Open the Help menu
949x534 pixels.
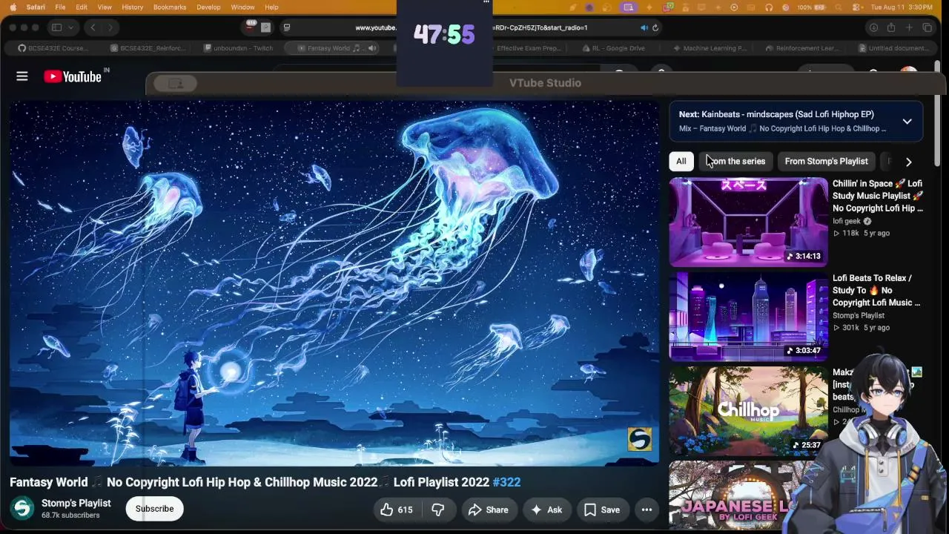271,7
